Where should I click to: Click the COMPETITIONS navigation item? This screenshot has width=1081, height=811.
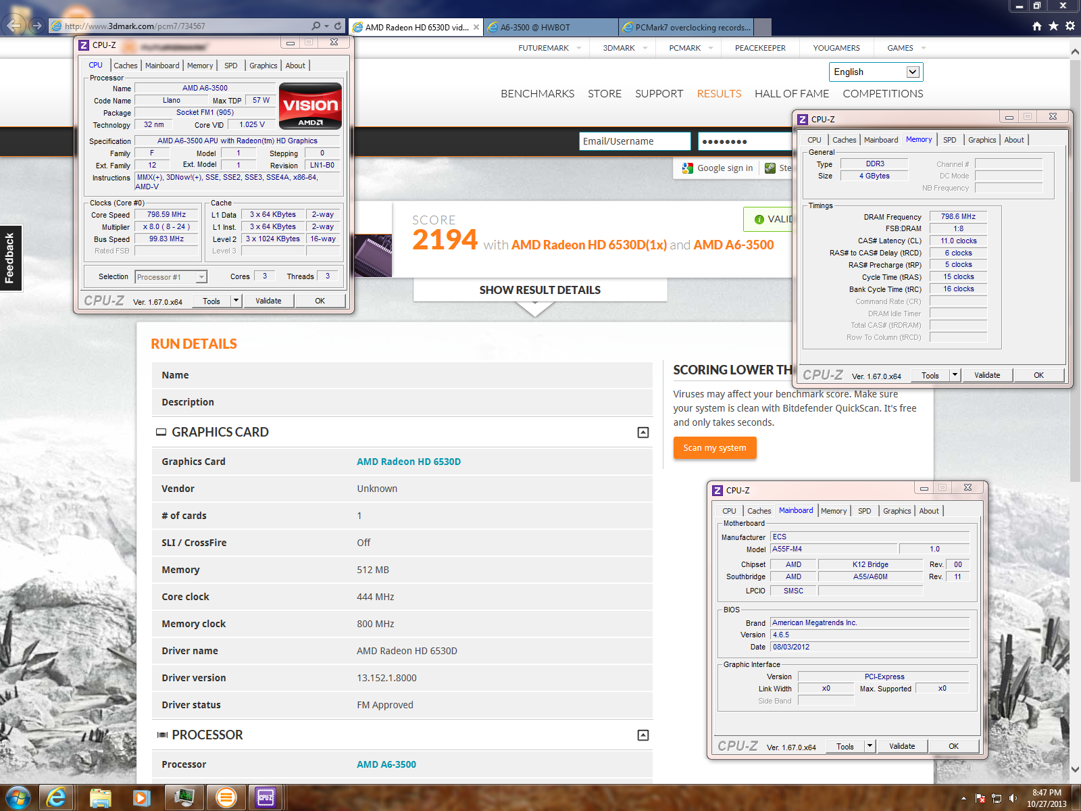882,93
